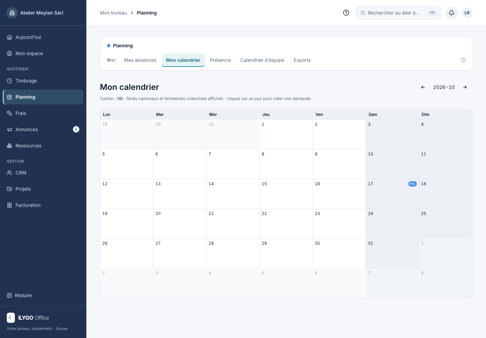486x338 pixels.
Task: Click the 2026-10 month label
Action: point(444,87)
